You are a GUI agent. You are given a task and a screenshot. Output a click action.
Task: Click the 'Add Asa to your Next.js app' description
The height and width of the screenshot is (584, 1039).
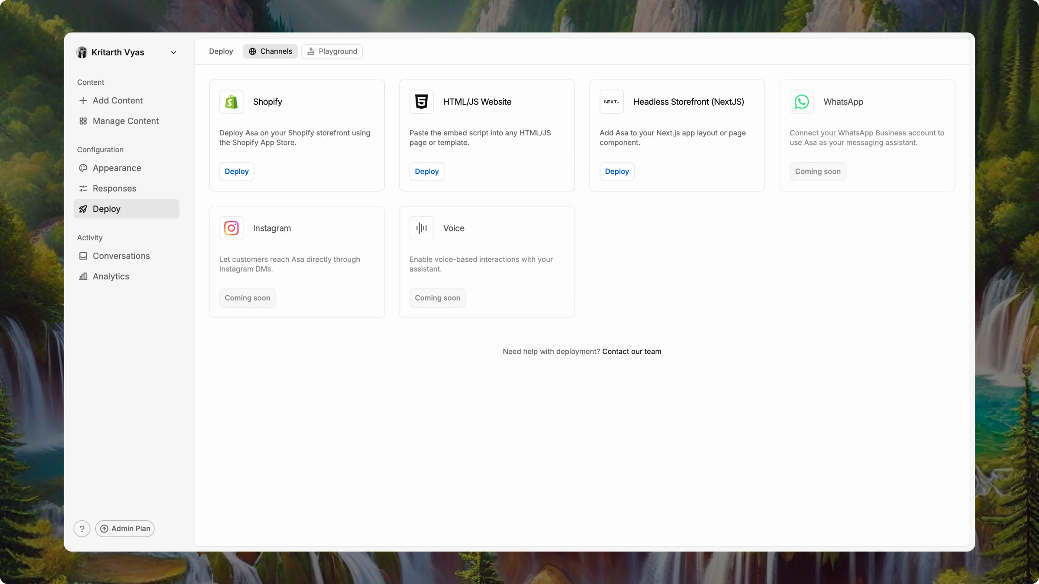click(672, 138)
